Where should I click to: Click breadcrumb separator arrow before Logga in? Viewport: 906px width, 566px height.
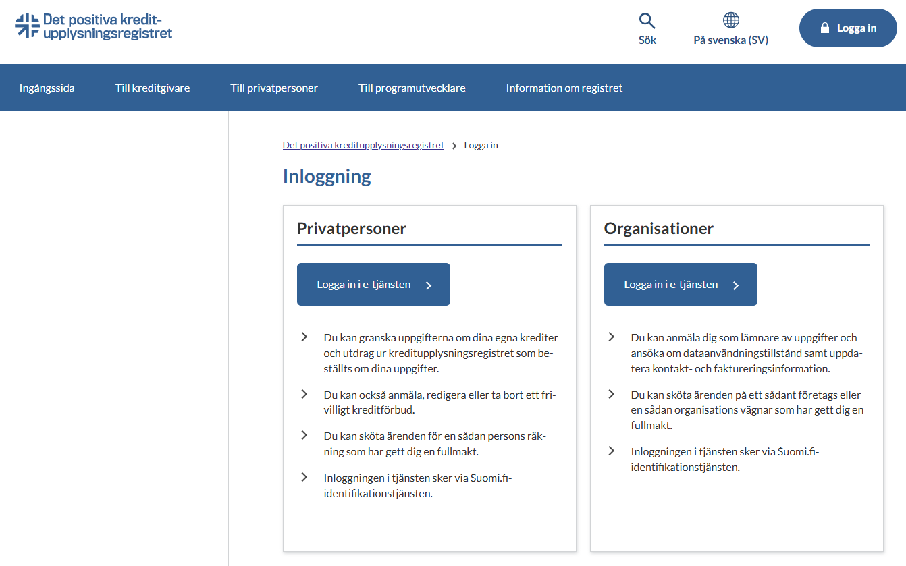454,146
